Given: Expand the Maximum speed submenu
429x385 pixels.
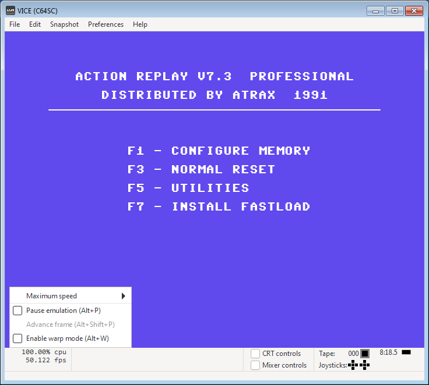Looking at the screenshot, I should click(x=71, y=295).
